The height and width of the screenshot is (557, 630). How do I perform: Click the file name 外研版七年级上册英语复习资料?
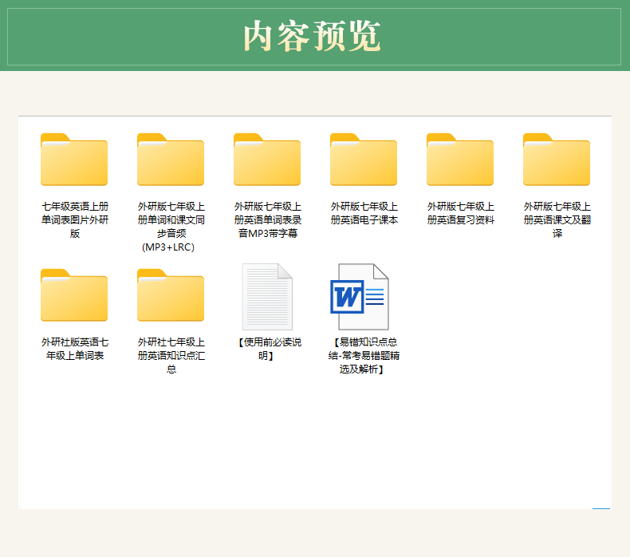tap(460, 213)
